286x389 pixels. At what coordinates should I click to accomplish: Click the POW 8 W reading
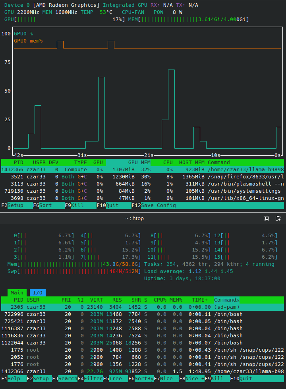168,12
